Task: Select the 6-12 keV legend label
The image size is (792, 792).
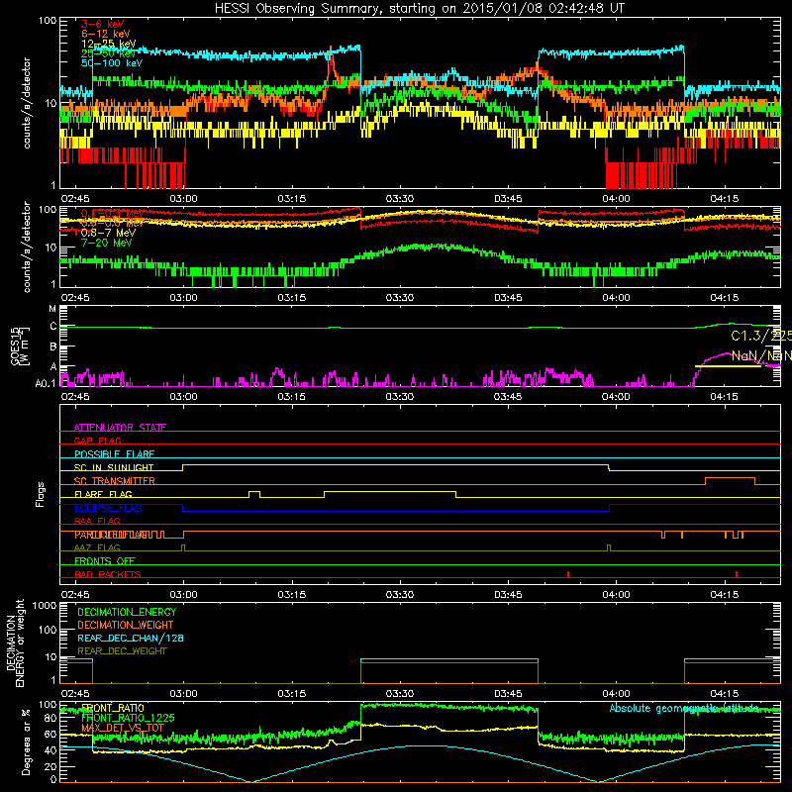Action: (106, 34)
